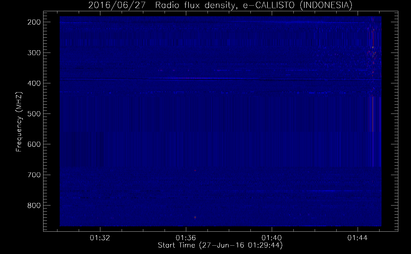Viewport: 411px width, 254px height.
Task: Click the plot title "Radio flux density, e-CALLISTO (INDONESIA)"
Action: 254,5
